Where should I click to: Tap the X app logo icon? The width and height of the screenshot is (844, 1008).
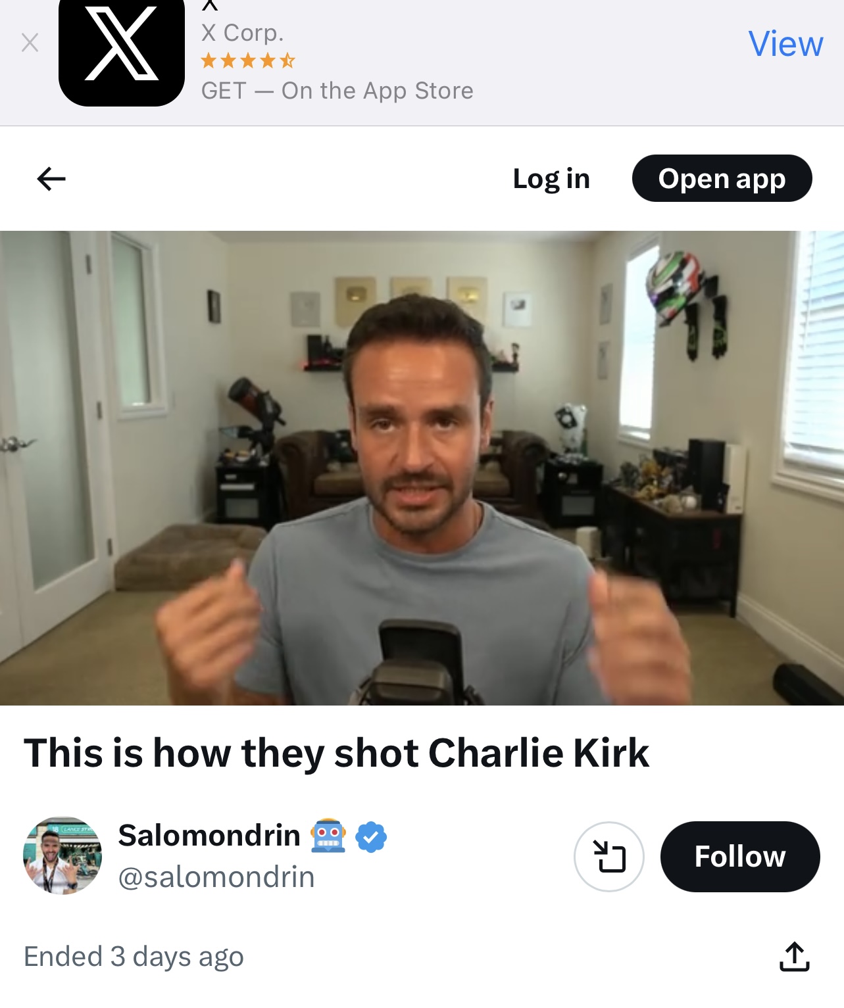click(122, 50)
